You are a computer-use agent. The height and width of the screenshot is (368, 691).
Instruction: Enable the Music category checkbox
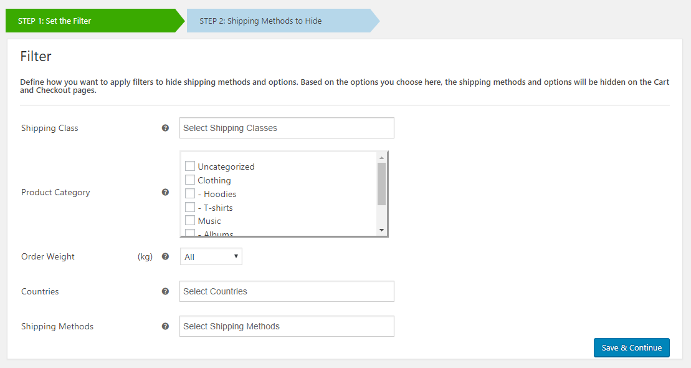click(x=190, y=220)
